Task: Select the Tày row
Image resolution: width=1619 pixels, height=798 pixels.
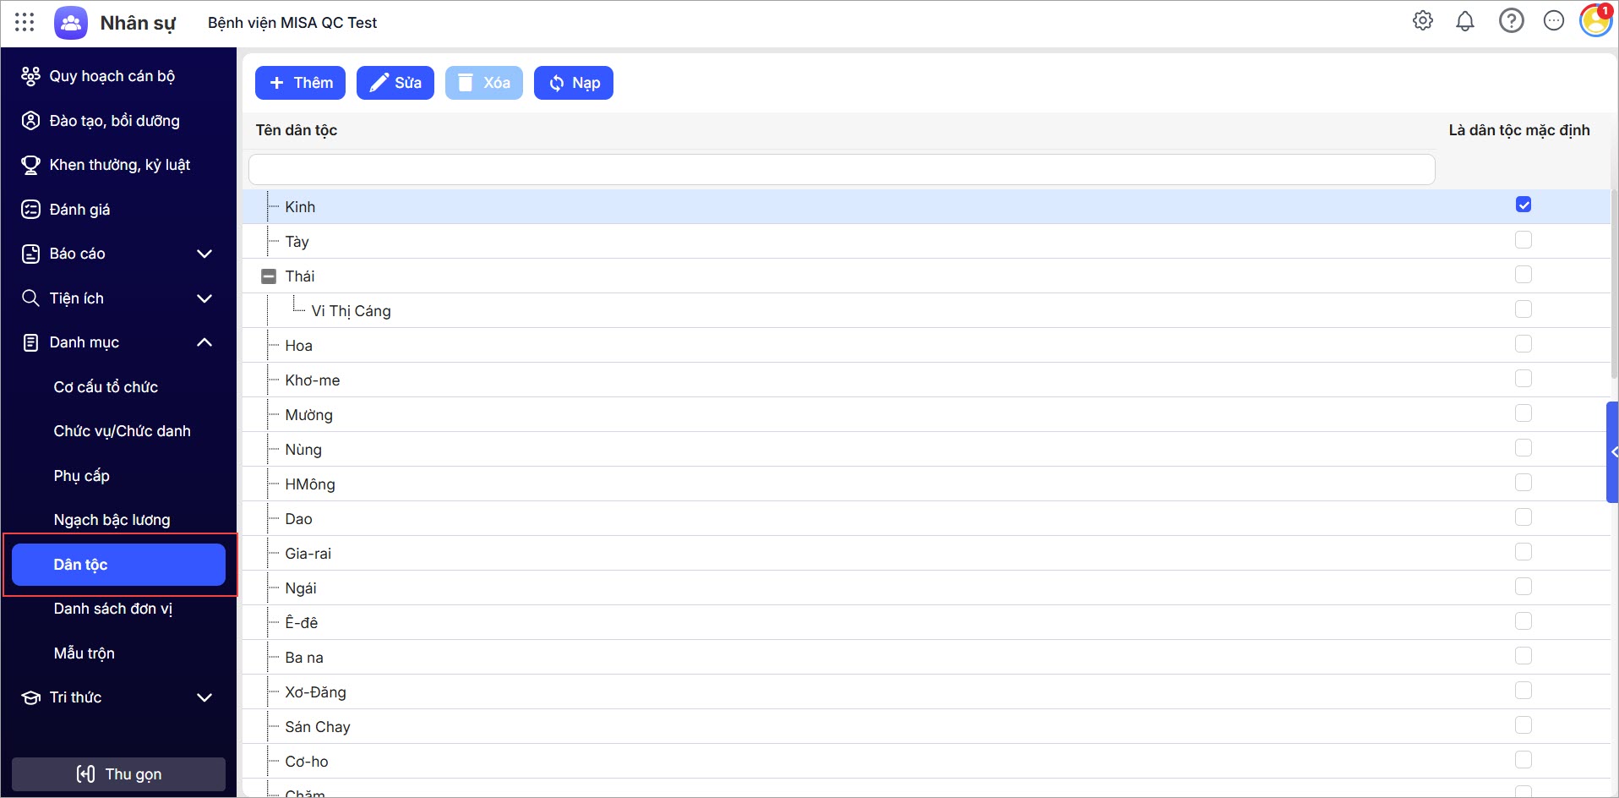Action: click(x=926, y=241)
